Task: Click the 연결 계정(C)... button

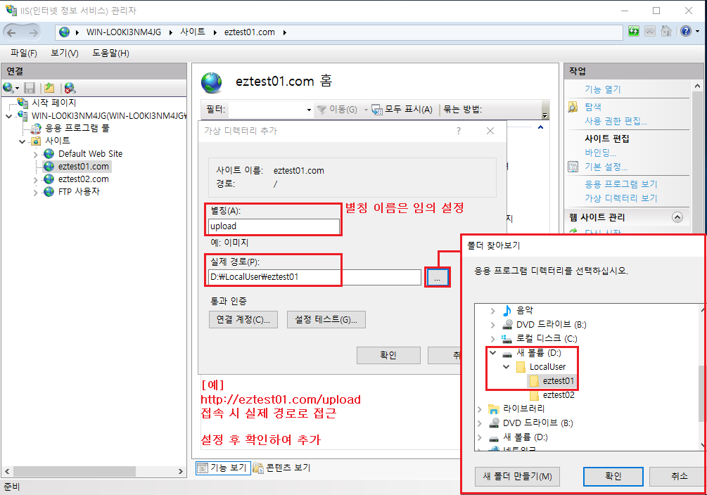Action: pyautogui.click(x=243, y=320)
